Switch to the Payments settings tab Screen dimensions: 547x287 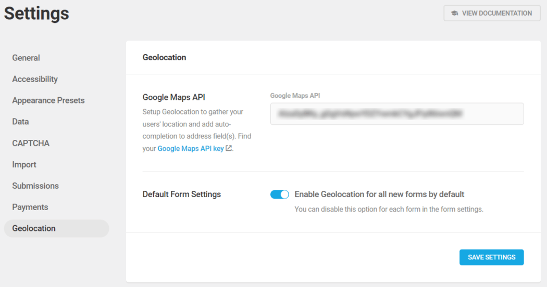30,207
